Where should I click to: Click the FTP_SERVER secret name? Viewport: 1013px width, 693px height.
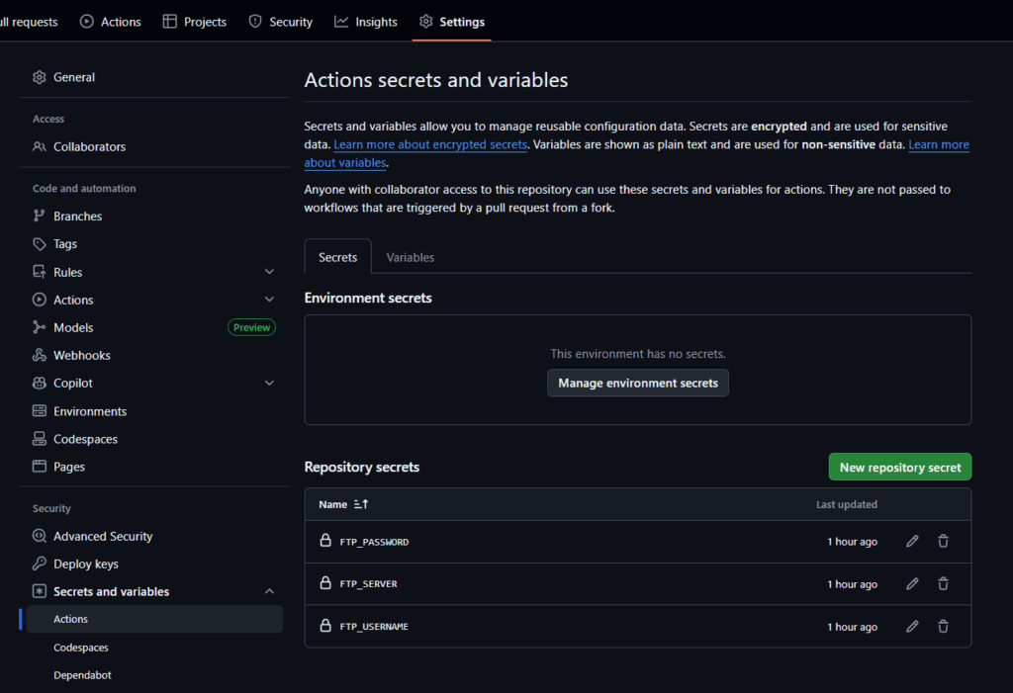point(368,584)
